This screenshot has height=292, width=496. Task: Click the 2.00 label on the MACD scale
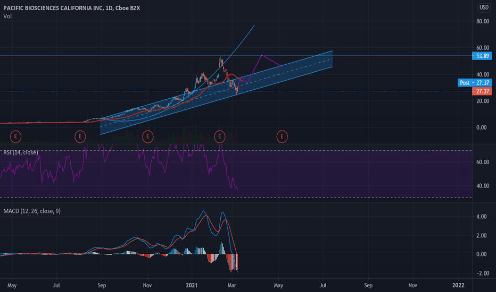(482, 236)
